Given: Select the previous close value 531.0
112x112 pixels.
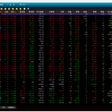Looking at the screenshot, I should pyautogui.click(x=41, y=50).
